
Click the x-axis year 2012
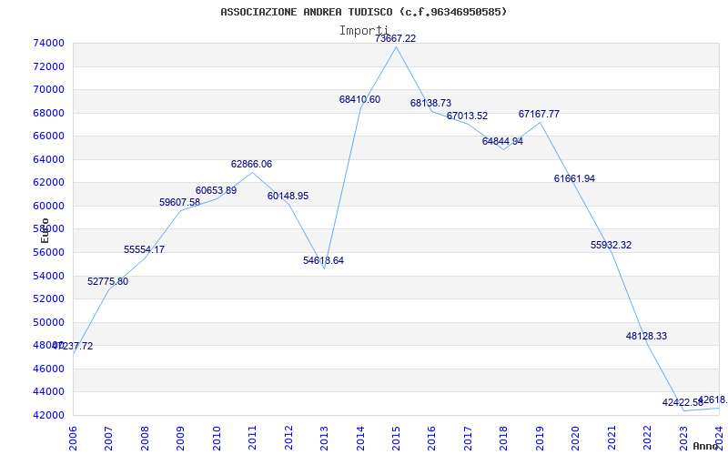pos(288,438)
